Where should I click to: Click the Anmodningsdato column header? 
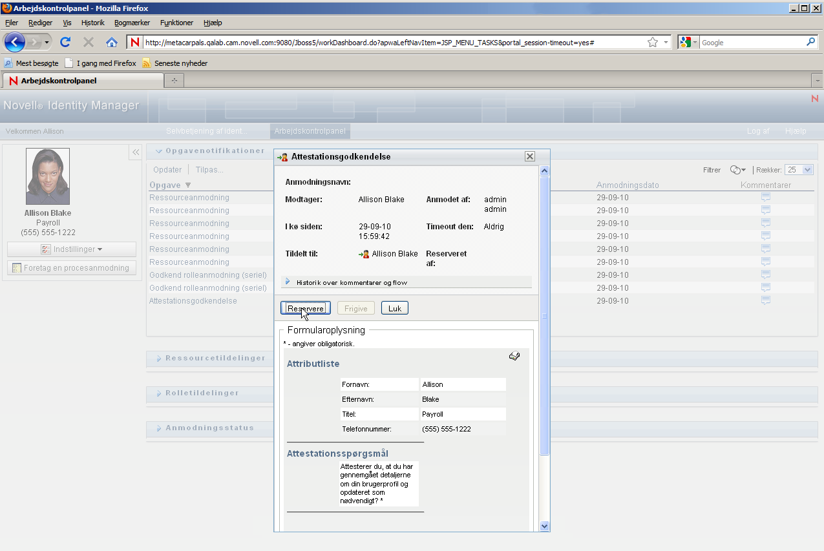point(628,185)
